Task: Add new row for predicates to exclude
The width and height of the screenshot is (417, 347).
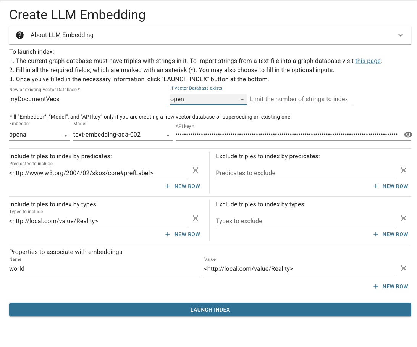Action: click(x=391, y=186)
